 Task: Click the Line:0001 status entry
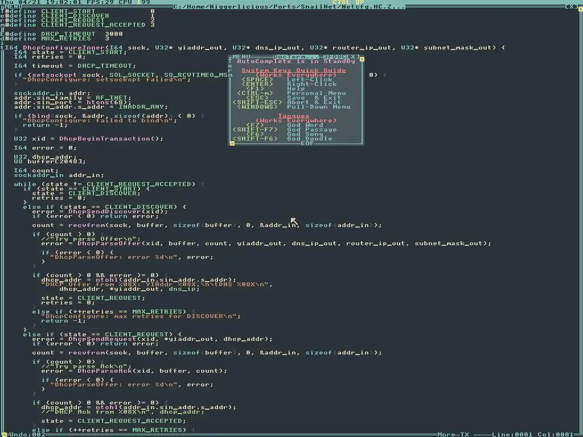pyautogui.click(x=512, y=434)
